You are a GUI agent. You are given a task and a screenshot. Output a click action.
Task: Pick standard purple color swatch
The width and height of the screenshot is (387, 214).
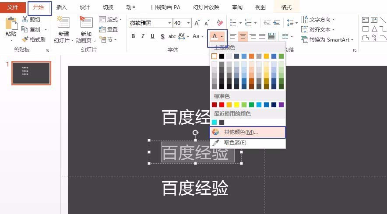tap(281, 105)
